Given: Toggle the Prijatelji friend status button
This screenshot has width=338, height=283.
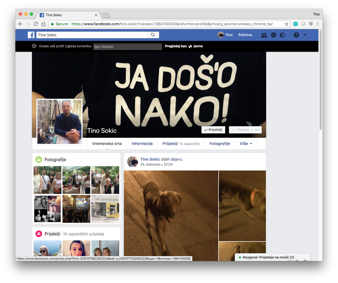Looking at the screenshot, I should pyautogui.click(x=213, y=130).
